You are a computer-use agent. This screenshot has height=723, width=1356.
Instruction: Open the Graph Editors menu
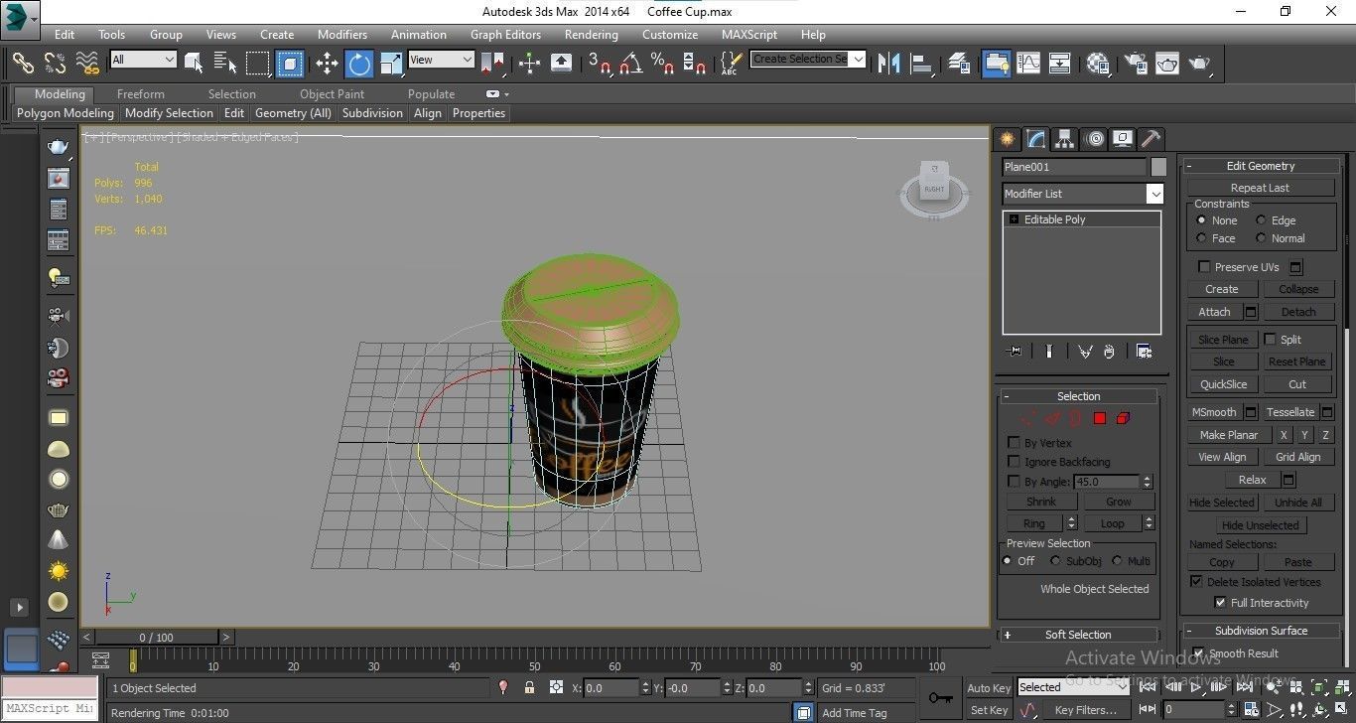tap(505, 35)
